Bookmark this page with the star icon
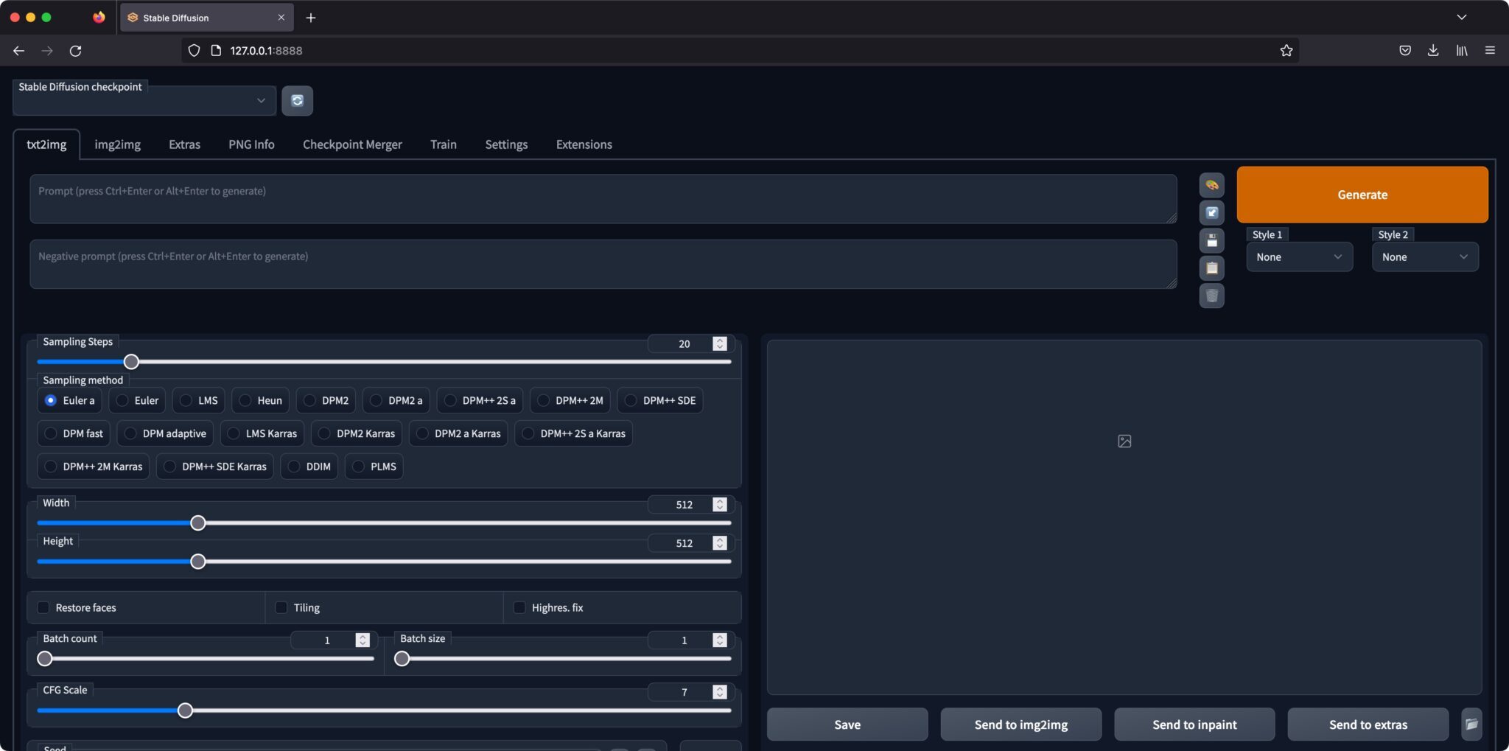1509x751 pixels. 1286,50
